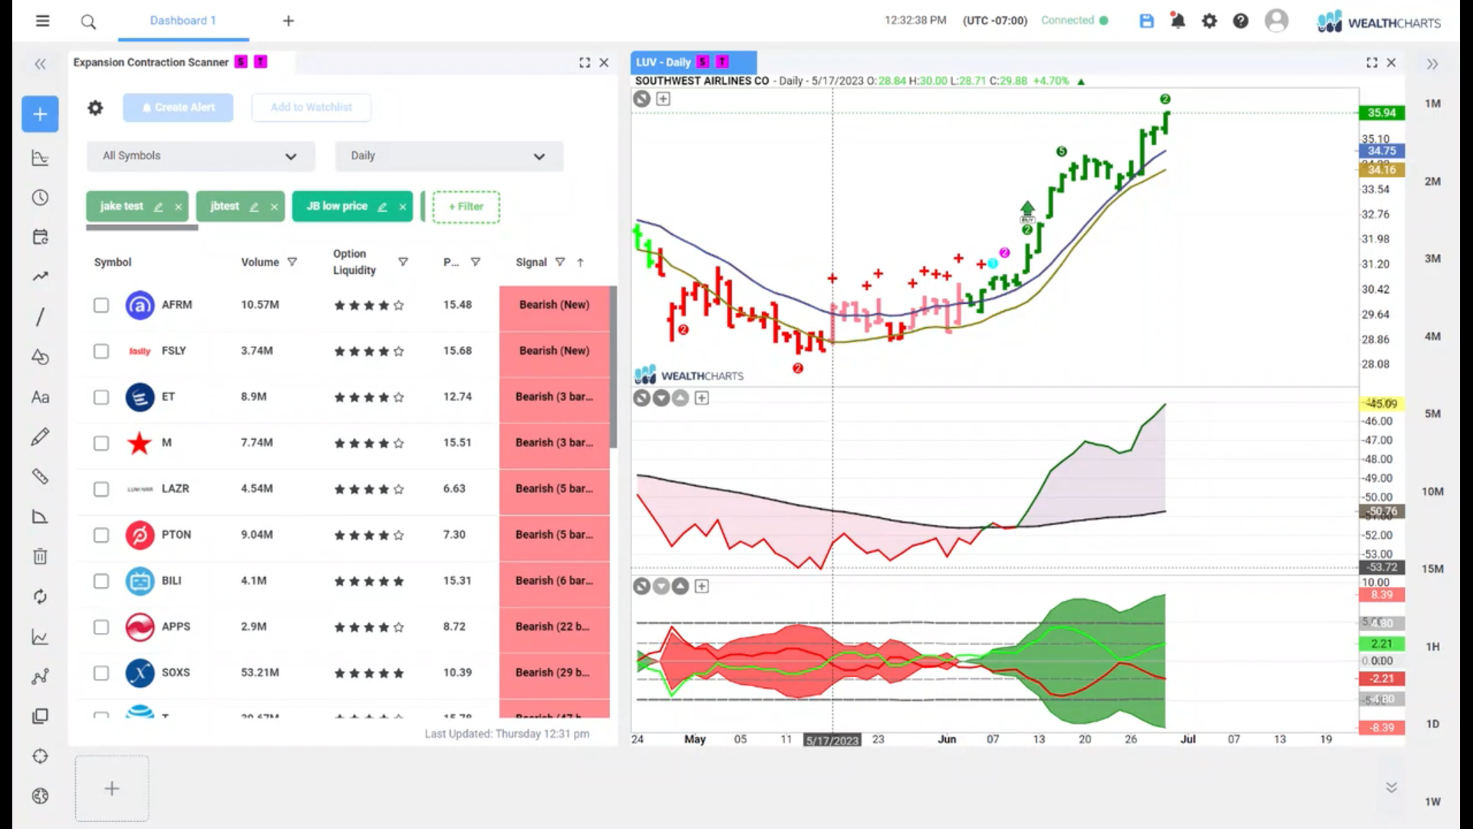Image resolution: width=1473 pixels, height=829 pixels.
Task: Sort by Signal column arrow
Action: [x=581, y=263]
